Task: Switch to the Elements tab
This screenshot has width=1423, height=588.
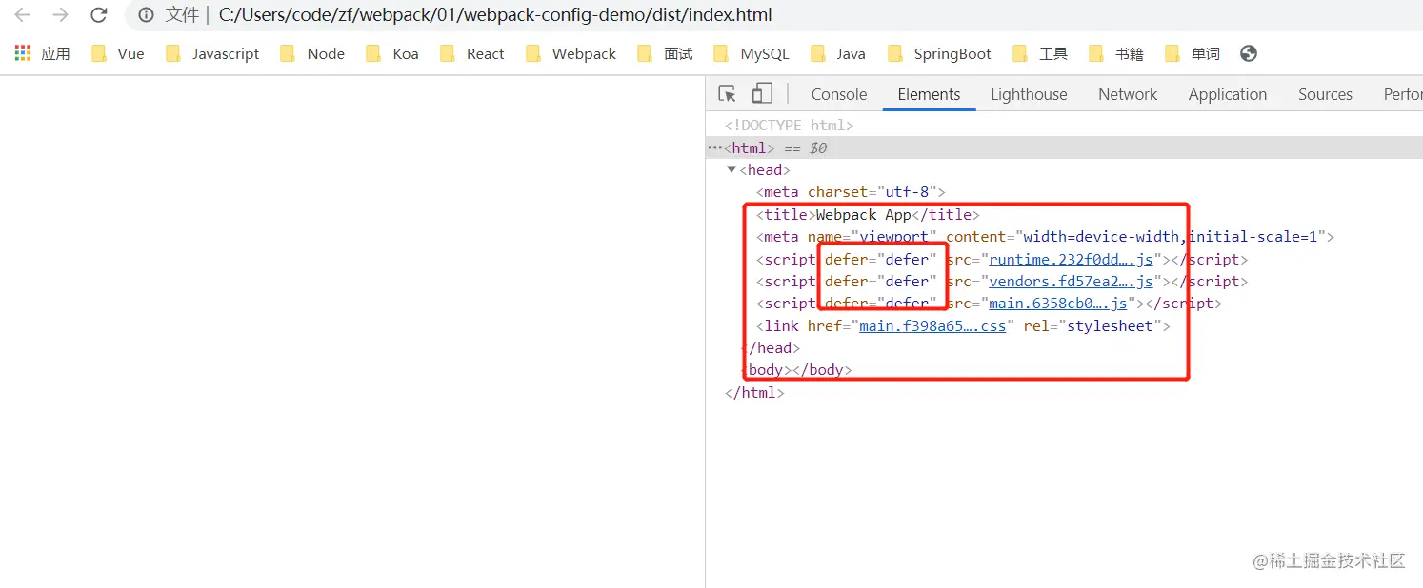Action: point(929,94)
